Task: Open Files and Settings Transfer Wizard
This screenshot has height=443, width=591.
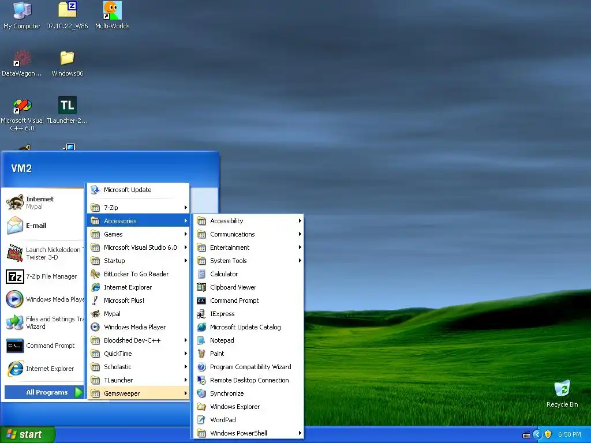Action: pyautogui.click(x=43, y=322)
